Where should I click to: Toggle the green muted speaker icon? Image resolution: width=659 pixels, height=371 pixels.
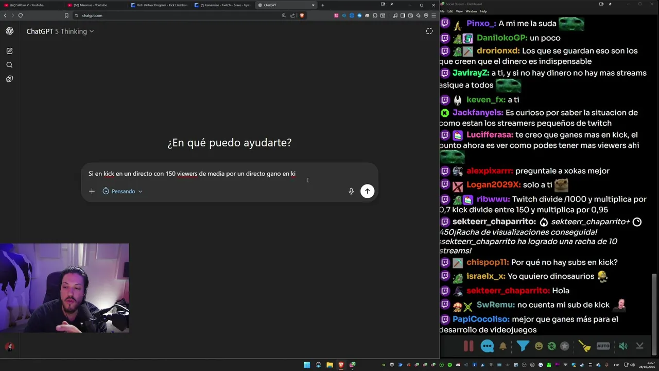tap(623, 346)
